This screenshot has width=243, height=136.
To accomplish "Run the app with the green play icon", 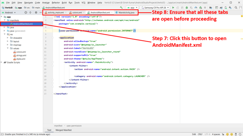I will click(x=173, y=8).
